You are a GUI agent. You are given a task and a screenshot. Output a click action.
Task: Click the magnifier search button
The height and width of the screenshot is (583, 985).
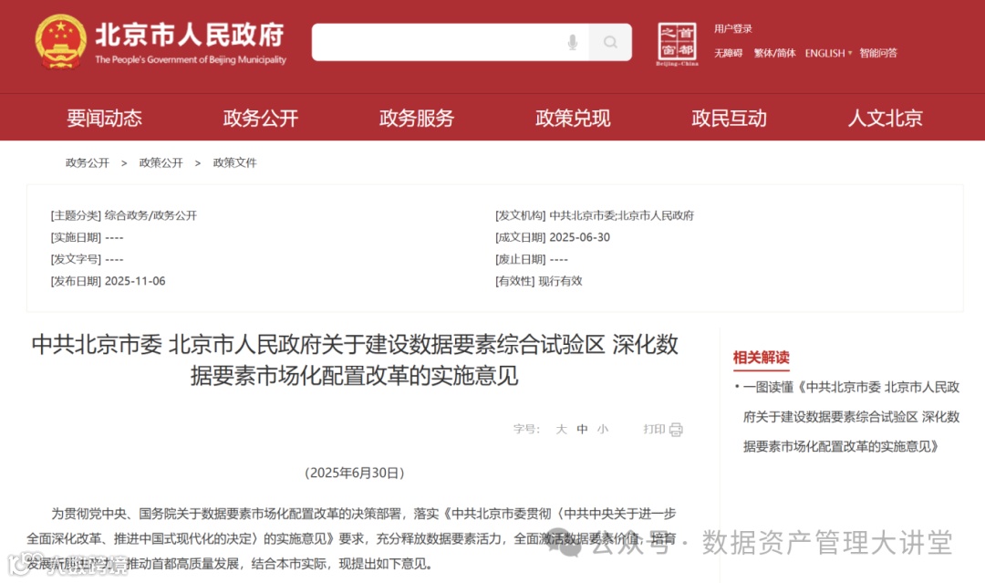(x=610, y=42)
